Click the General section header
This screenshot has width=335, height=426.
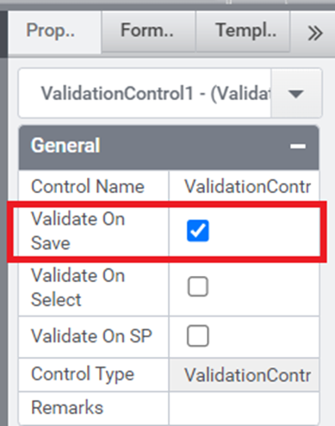(x=169, y=147)
